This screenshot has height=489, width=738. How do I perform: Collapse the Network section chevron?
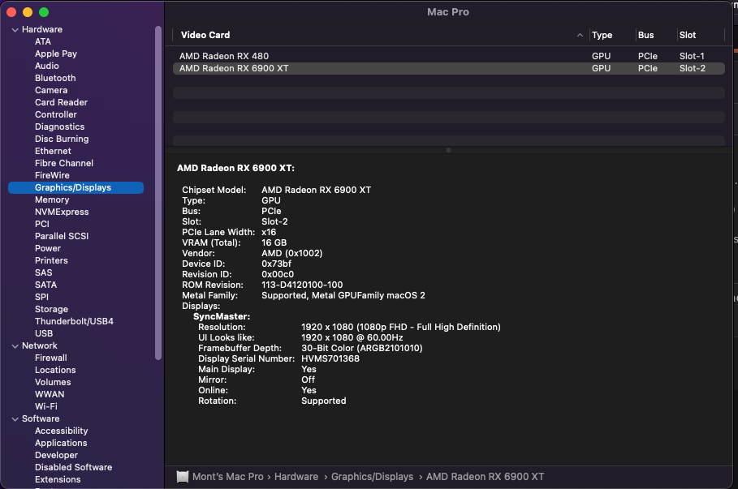coord(15,346)
